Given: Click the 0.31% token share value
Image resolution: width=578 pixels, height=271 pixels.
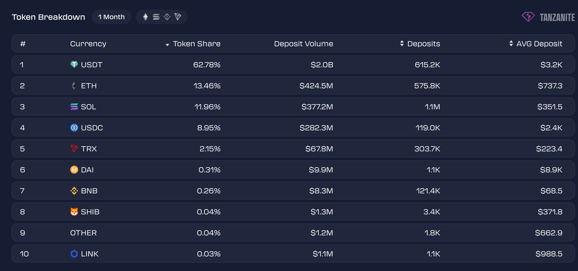Looking at the screenshot, I should tap(210, 170).
